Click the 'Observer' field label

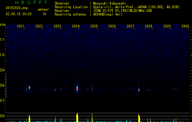click(62, 3)
